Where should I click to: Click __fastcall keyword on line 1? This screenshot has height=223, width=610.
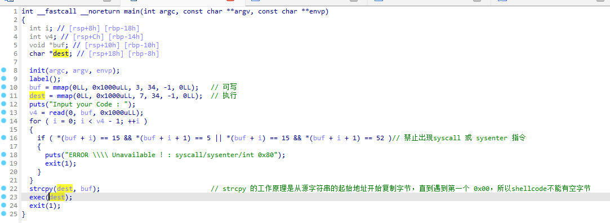[x=57, y=11]
